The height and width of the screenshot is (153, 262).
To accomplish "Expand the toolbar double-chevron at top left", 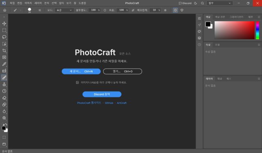I will pos(4,17).
